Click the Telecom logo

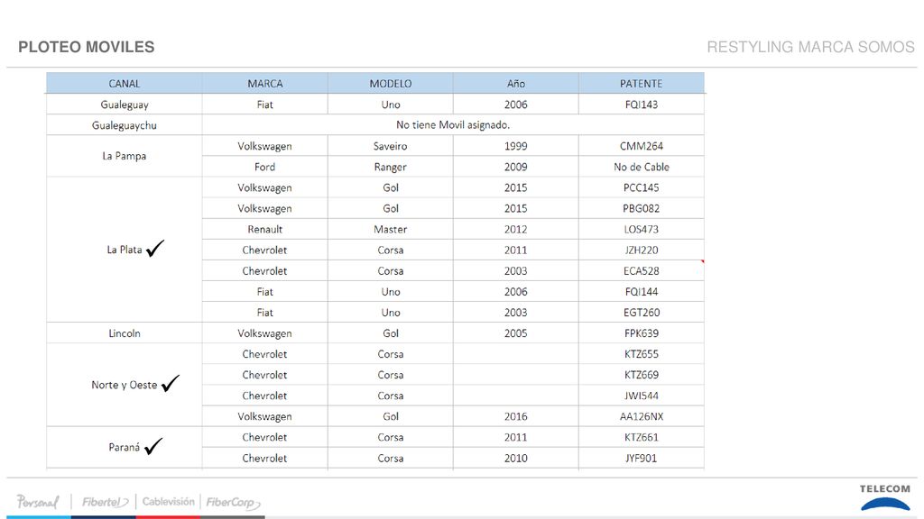pyautogui.click(x=884, y=497)
